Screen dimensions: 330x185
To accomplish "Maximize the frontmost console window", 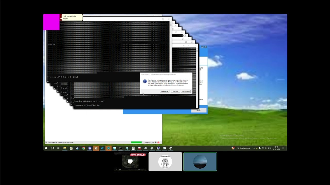I will [x=163, y=19].
